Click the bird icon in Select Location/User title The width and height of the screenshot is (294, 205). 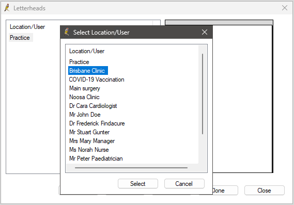click(x=66, y=32)
